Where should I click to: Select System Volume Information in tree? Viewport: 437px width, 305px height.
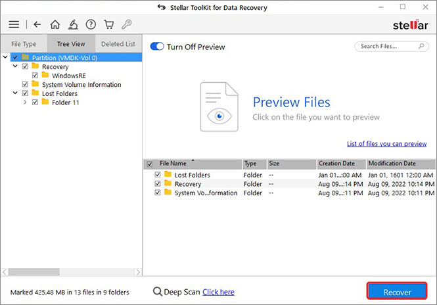[x=81, y=85]
